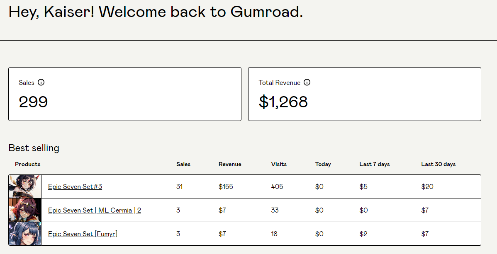
Task: Select the Fumyr product thumbnail image
Action: 25,234
